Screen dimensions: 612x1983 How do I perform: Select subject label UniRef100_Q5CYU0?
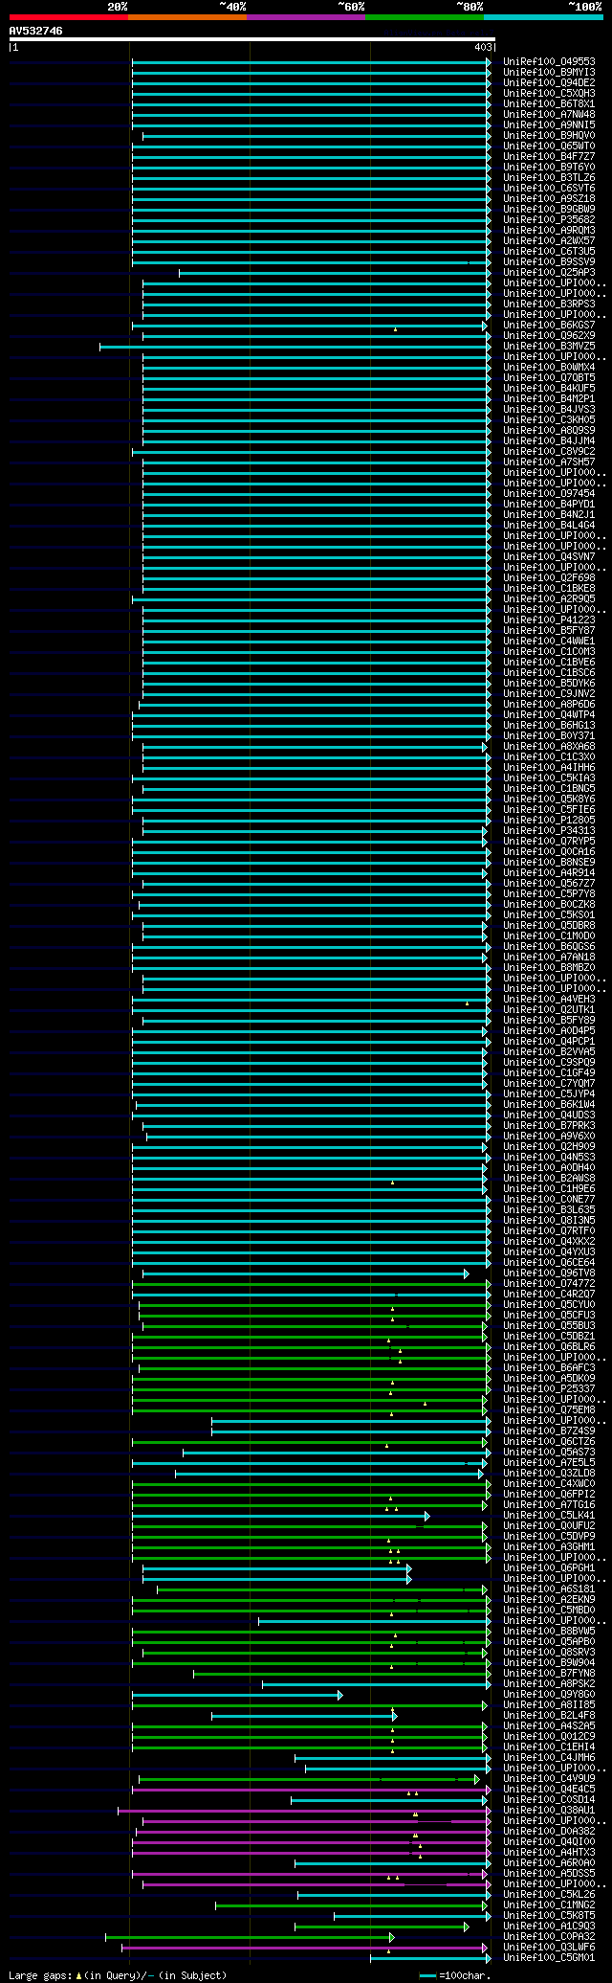pos(550,1304)
